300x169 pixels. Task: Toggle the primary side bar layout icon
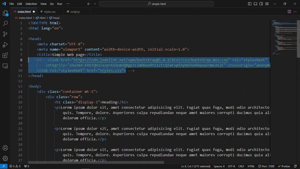click(x=249, y=4)
